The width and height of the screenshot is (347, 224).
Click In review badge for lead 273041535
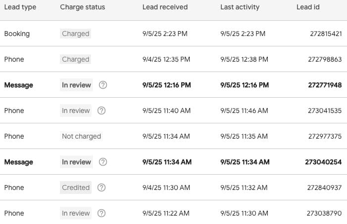[76, 111]
